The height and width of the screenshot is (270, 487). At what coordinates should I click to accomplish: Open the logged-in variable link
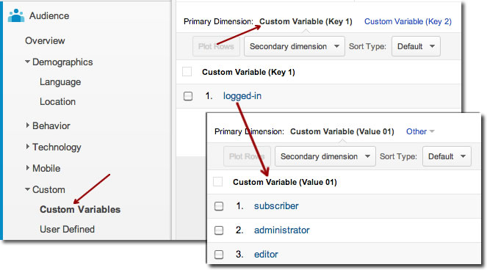click(242, 96)
